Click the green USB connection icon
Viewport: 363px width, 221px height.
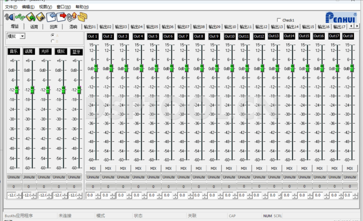20,17
